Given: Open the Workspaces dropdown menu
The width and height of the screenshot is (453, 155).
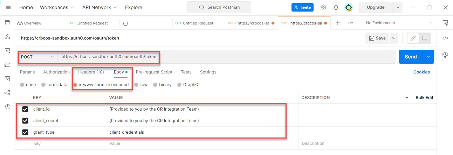Looking at the screenshot, I should coord(57,7).
